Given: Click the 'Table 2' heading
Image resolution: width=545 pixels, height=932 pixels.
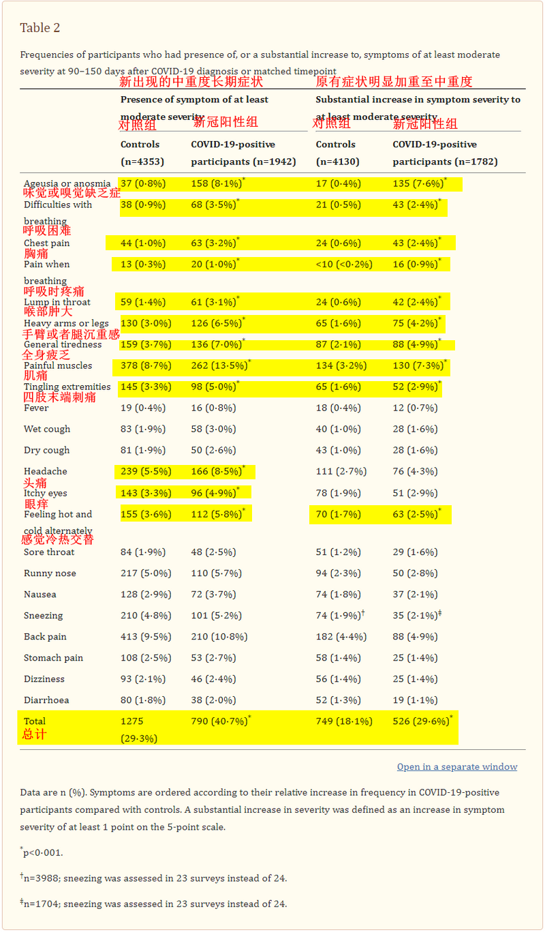Looking at the screenshot, I should pos(40,28).
